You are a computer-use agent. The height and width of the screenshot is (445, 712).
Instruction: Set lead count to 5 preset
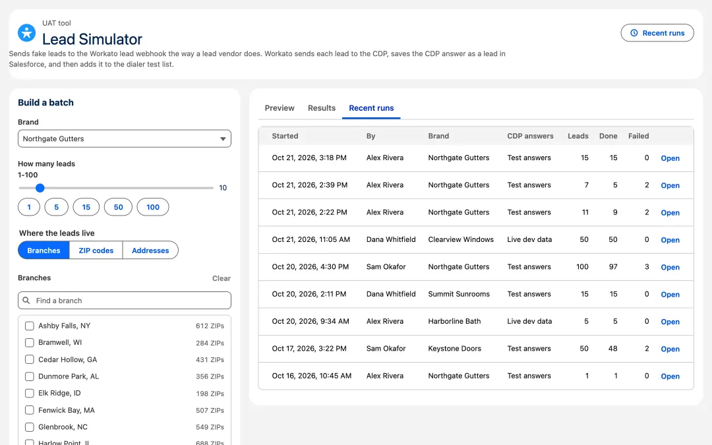click(x=56, y=207)
